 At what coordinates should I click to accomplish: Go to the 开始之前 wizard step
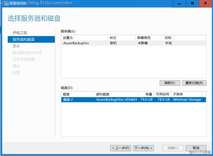point(20,33)
